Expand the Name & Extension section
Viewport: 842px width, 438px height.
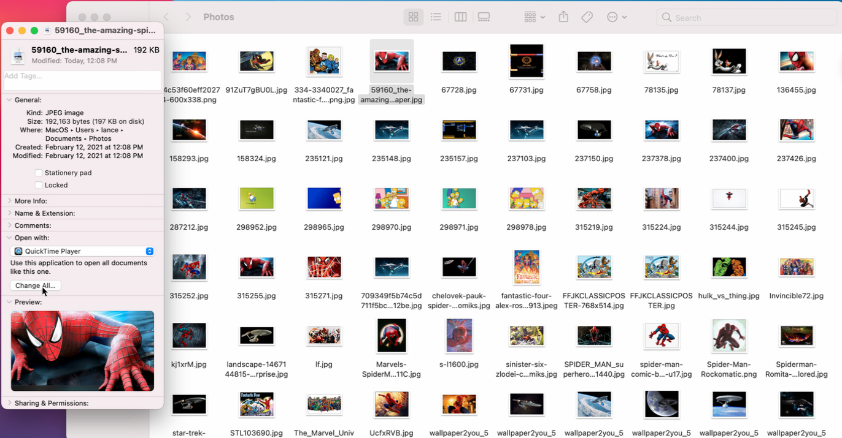point(9,213)
